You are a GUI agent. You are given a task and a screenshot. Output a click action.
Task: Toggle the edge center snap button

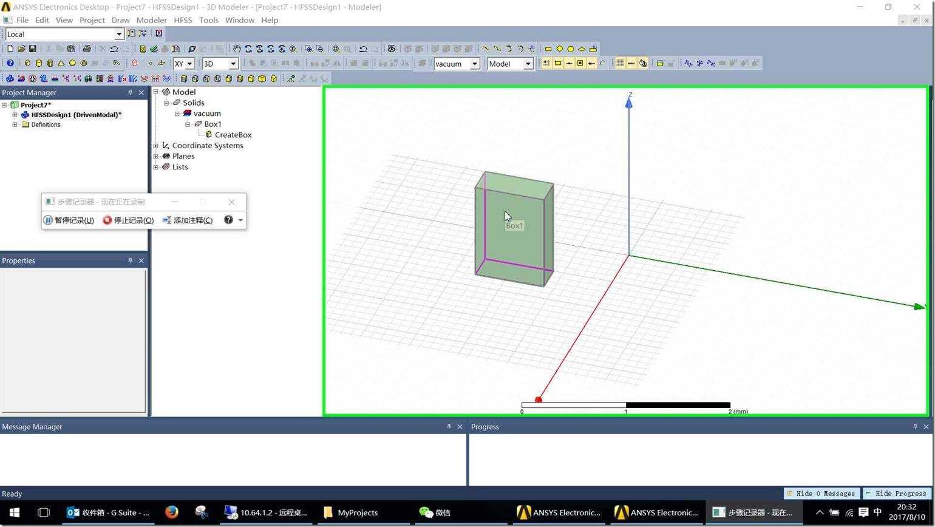[569, 63]
